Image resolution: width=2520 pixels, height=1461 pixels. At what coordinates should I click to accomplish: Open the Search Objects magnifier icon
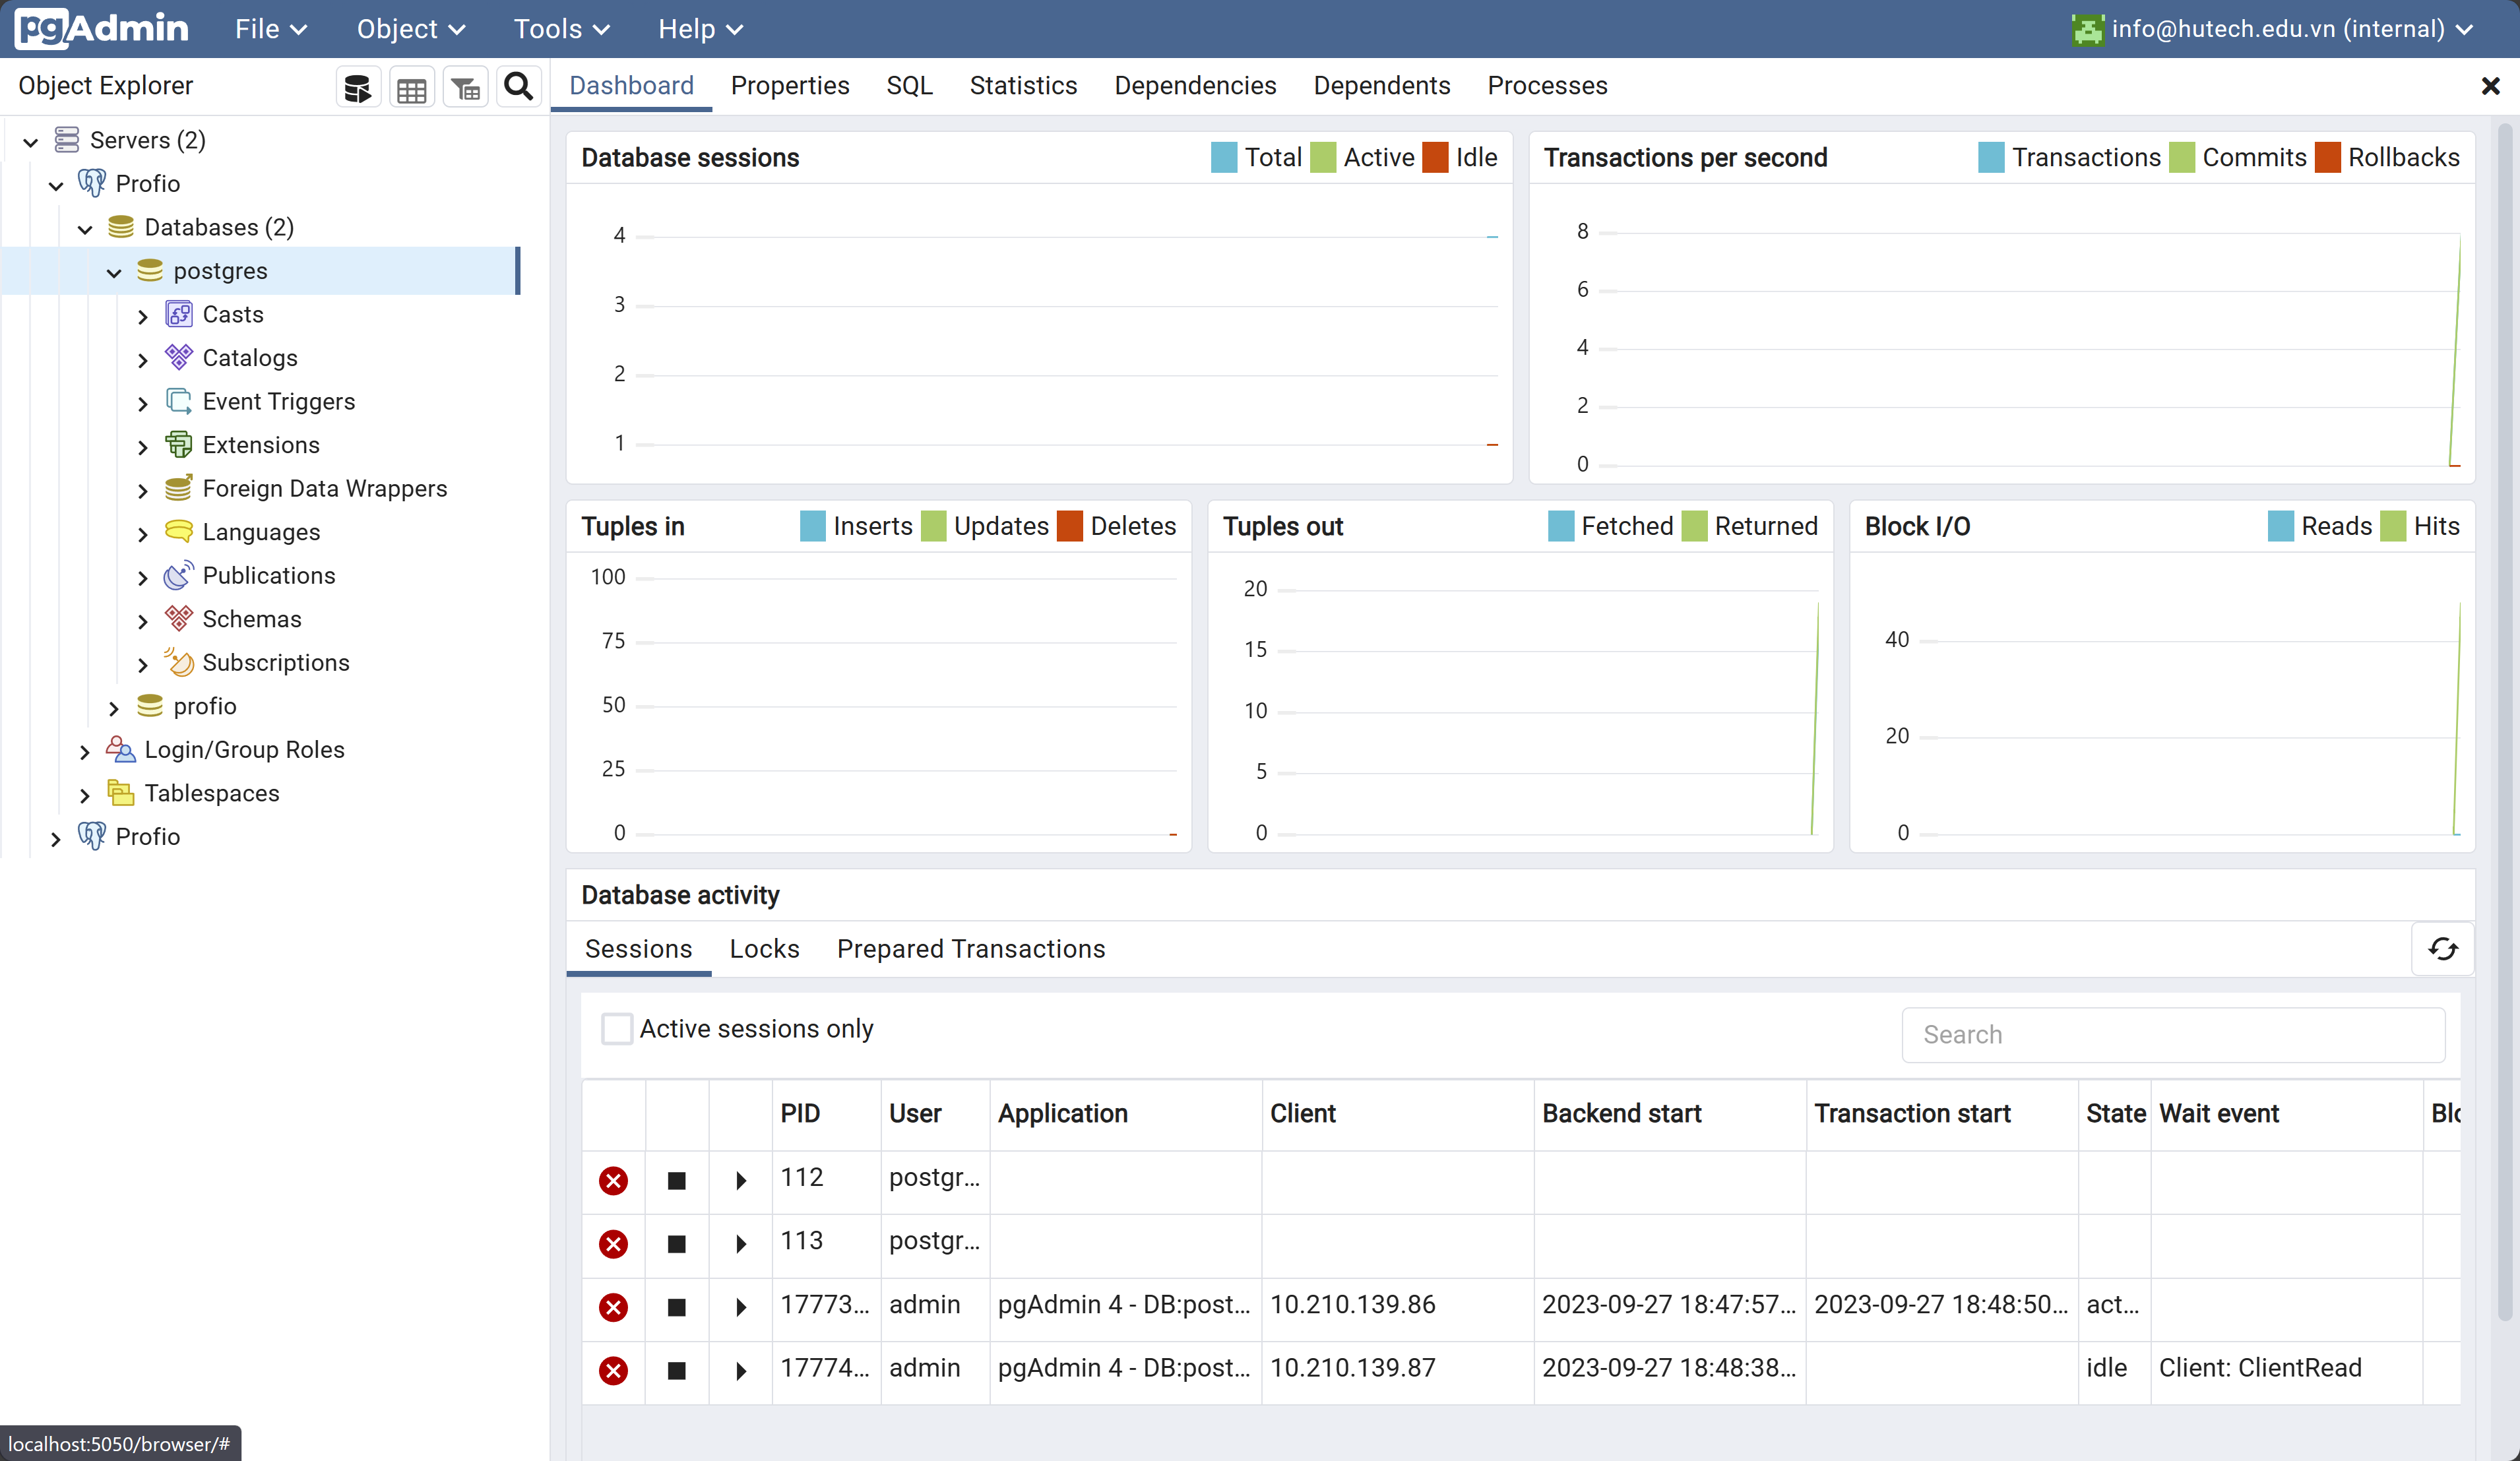pos(518,87)
